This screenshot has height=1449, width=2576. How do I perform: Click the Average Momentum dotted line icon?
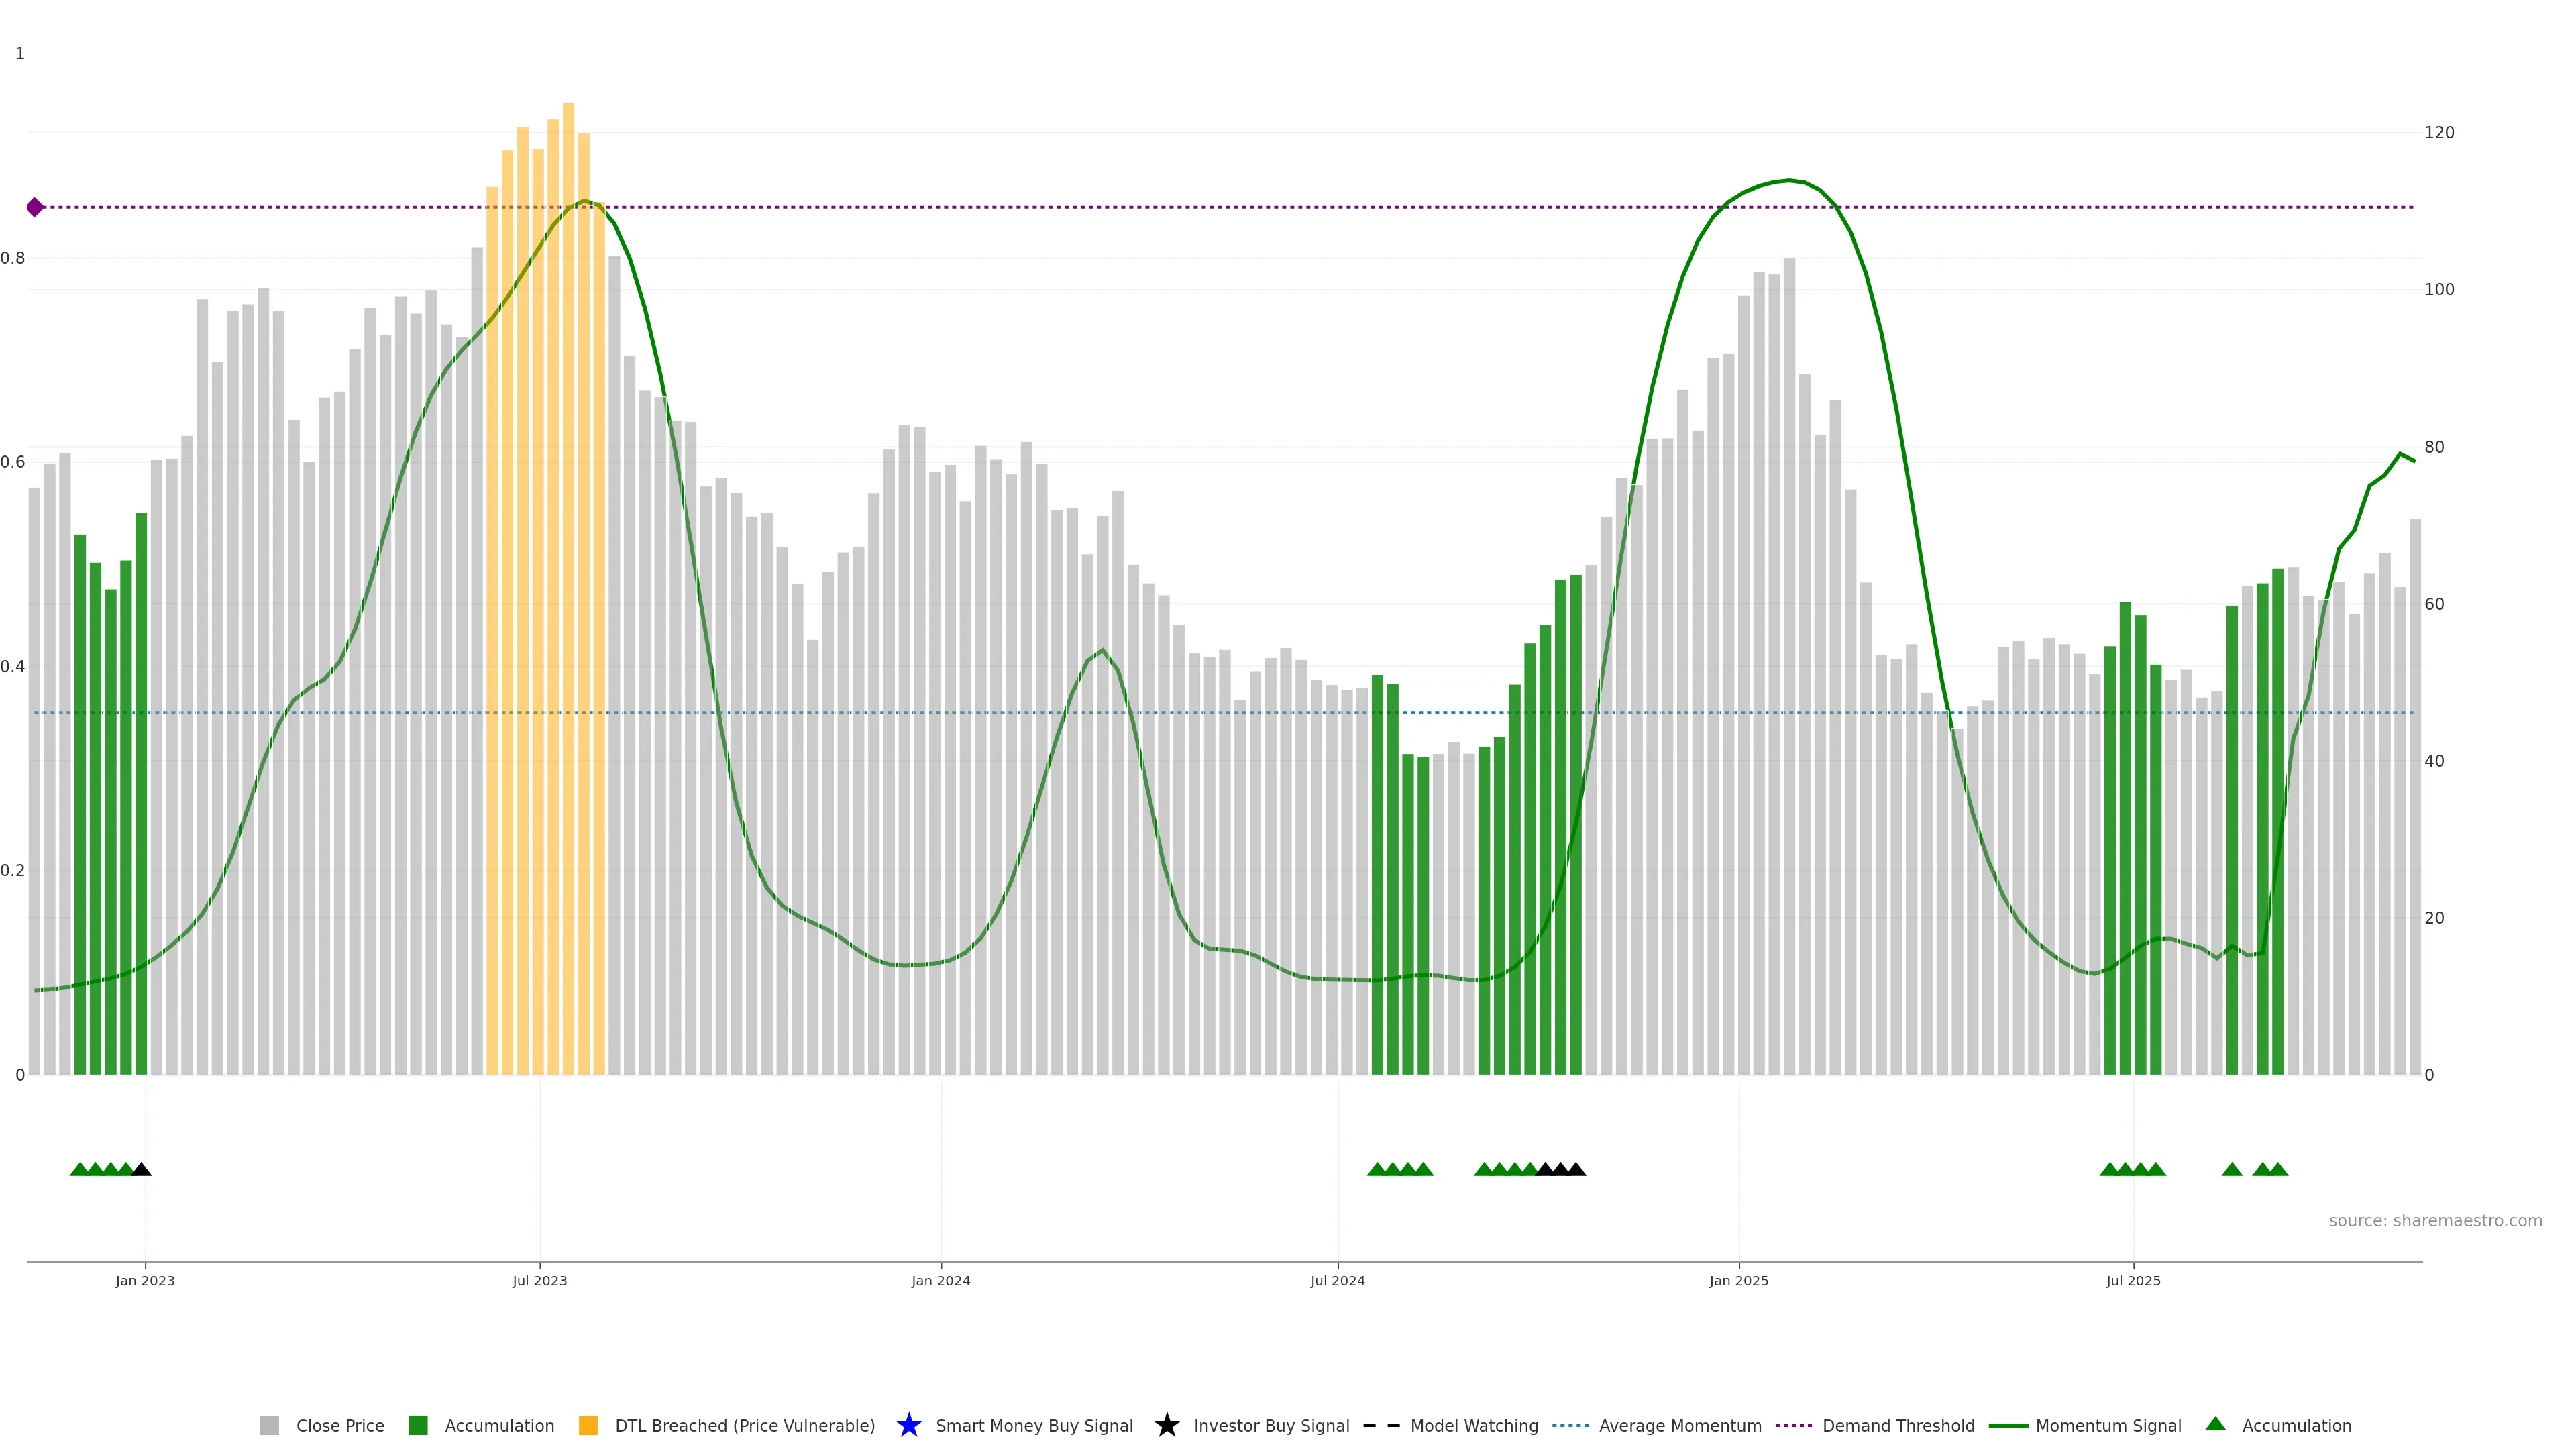pyautogui.click(x=1570, y=1425)
